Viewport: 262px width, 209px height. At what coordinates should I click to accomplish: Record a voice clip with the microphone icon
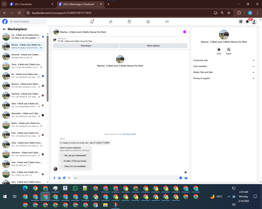[x=54, y=178]
